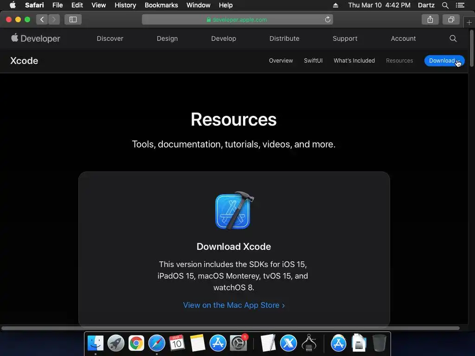This screenshot has height=356, width=475.
Task: Click the horizontal scrollbar at page bottom
Action: [230, 328]
